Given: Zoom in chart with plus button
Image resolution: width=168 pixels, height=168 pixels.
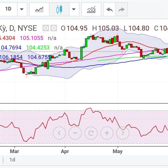Looking at the screenshot, I should (x=107, y=133).
